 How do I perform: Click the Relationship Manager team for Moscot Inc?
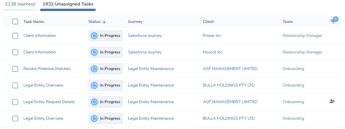pyautogui.click(x=302, y=52)
